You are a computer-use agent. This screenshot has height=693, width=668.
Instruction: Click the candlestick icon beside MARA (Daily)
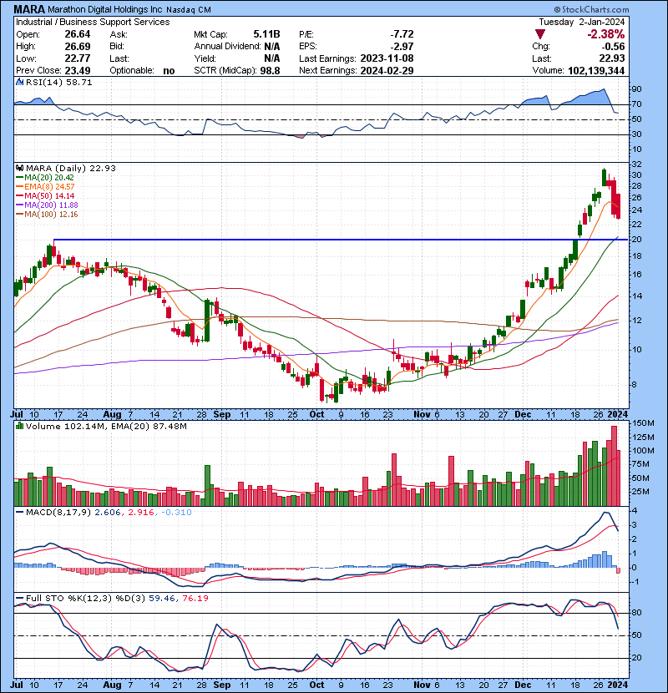pos(19,169)
